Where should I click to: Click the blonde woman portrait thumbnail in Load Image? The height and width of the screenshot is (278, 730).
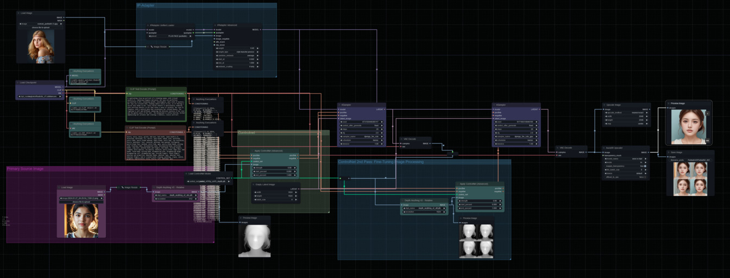click(x=41, y=47)
